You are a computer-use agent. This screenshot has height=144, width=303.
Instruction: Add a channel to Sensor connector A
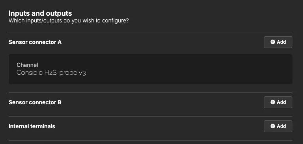278,42
